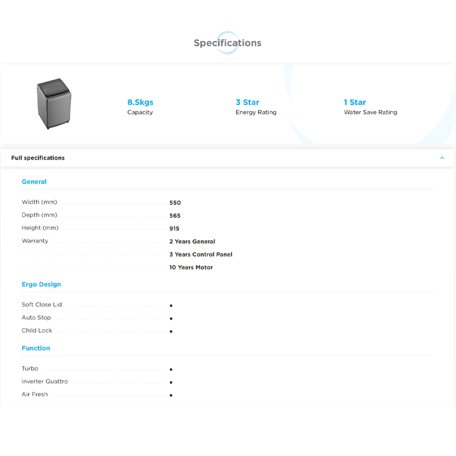Screen dimensions: 456x456
Task: Click the General section heading
Action: [34, 182]
